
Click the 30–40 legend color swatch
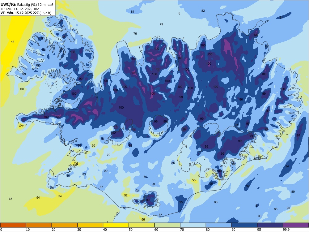coord(90,225)
